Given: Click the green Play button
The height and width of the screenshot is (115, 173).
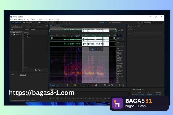Looking at the screenshot, I should (72, 85).
